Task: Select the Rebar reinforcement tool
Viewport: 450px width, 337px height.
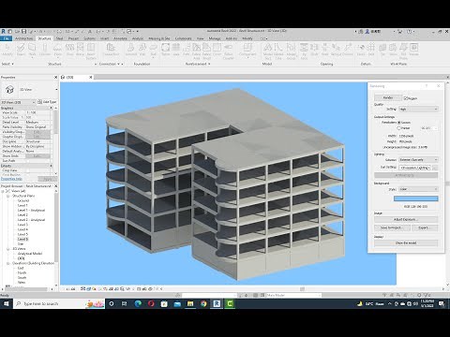Action: [x=166, y=50]
